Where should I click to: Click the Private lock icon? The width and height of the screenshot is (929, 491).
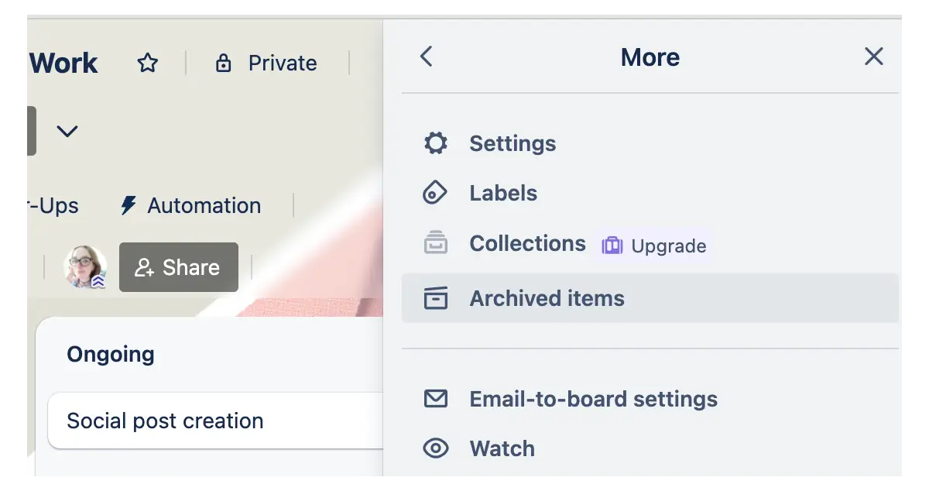pos(223,63)
